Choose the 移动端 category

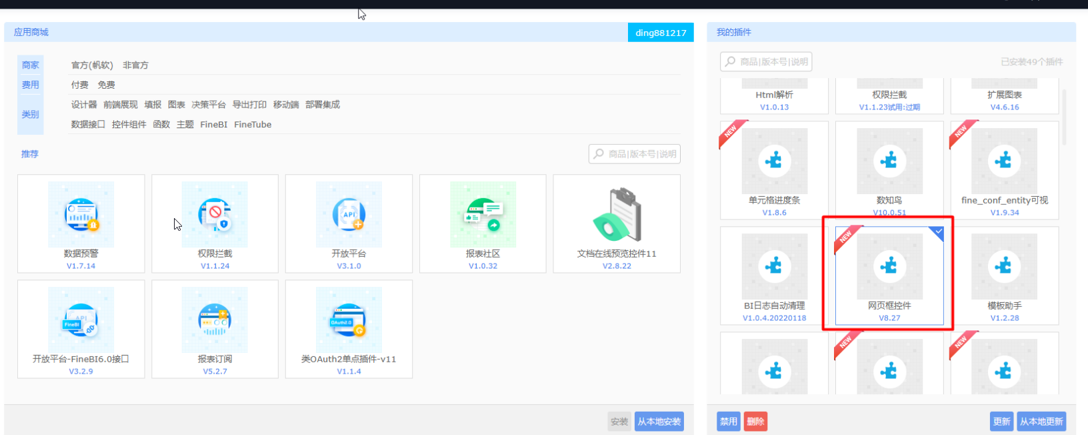[286, 105]
